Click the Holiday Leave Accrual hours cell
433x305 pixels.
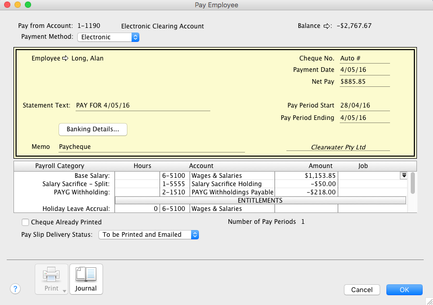click(x=137, y=209)
